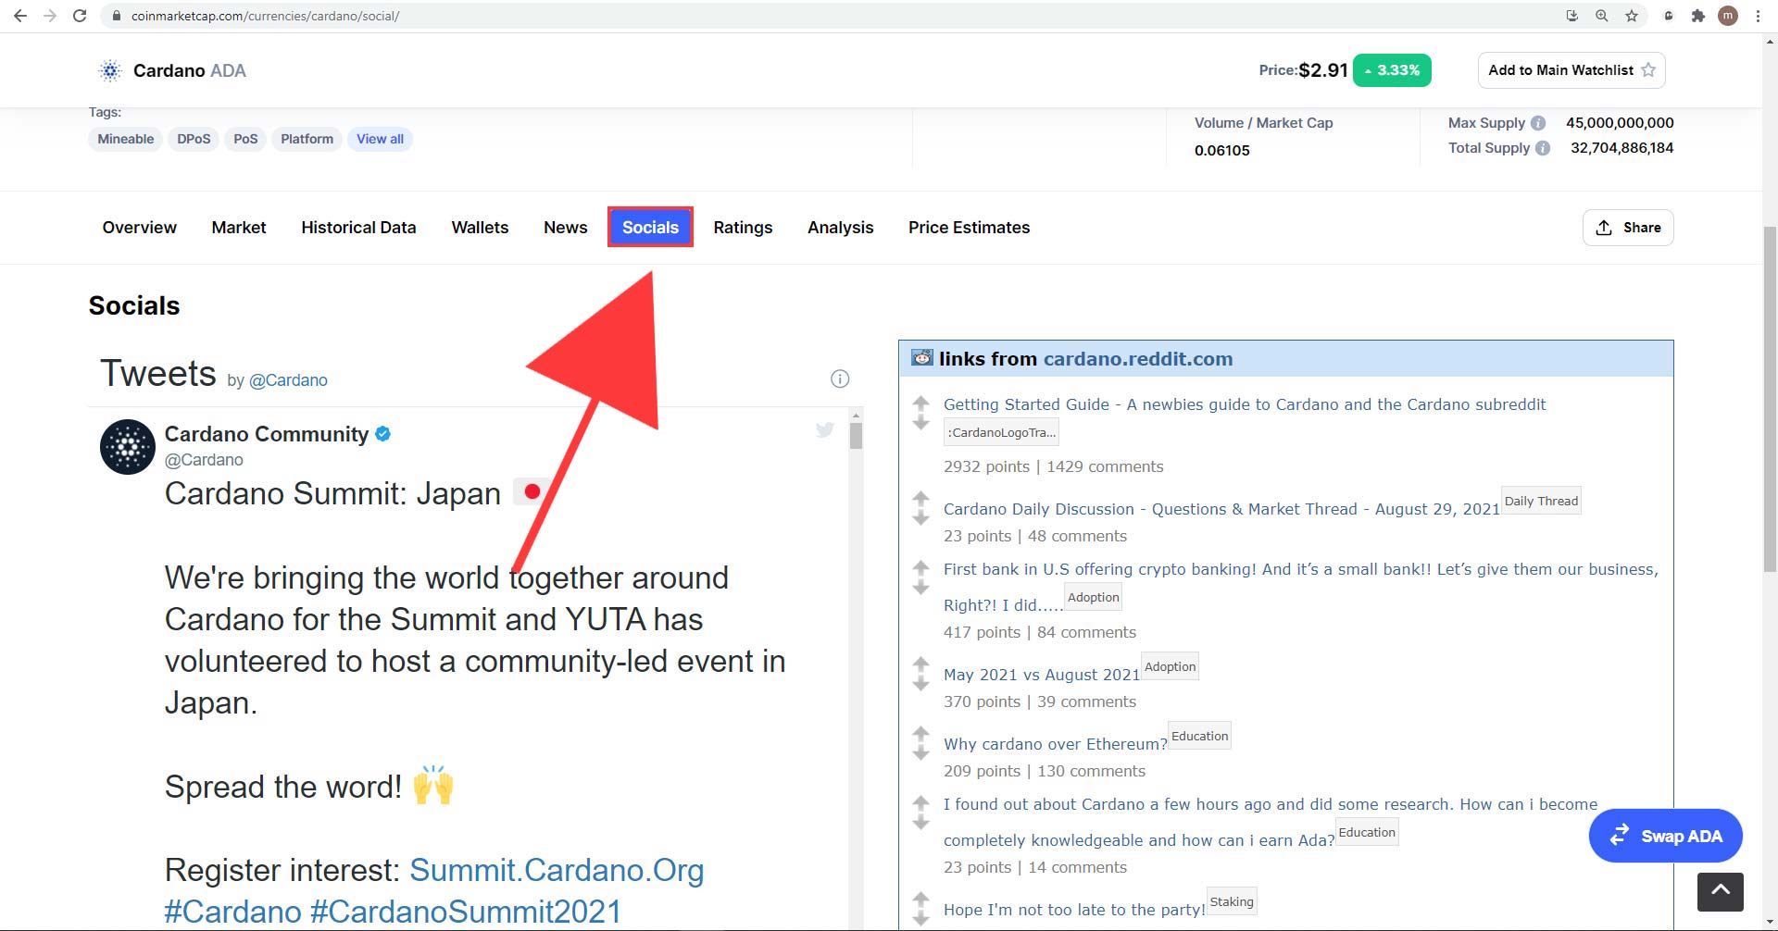Switch to the Analysis tab
The image size is (1778, 931).
[840, 228]
